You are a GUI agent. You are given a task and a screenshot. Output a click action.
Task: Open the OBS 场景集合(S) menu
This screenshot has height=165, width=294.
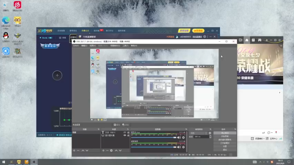click(115, 45)
